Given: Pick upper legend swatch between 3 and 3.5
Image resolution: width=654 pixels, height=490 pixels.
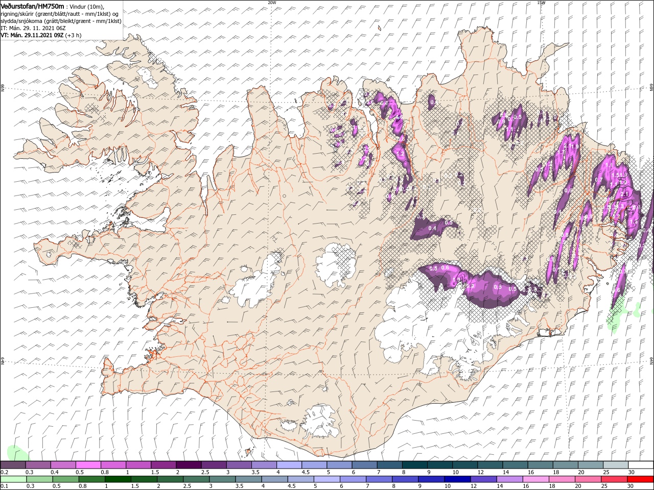Looking at the screenshot, I should [239, 465].
